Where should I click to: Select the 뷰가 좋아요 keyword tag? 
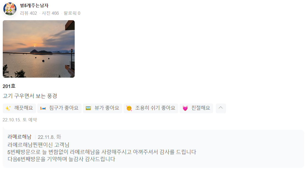point(102,108)
